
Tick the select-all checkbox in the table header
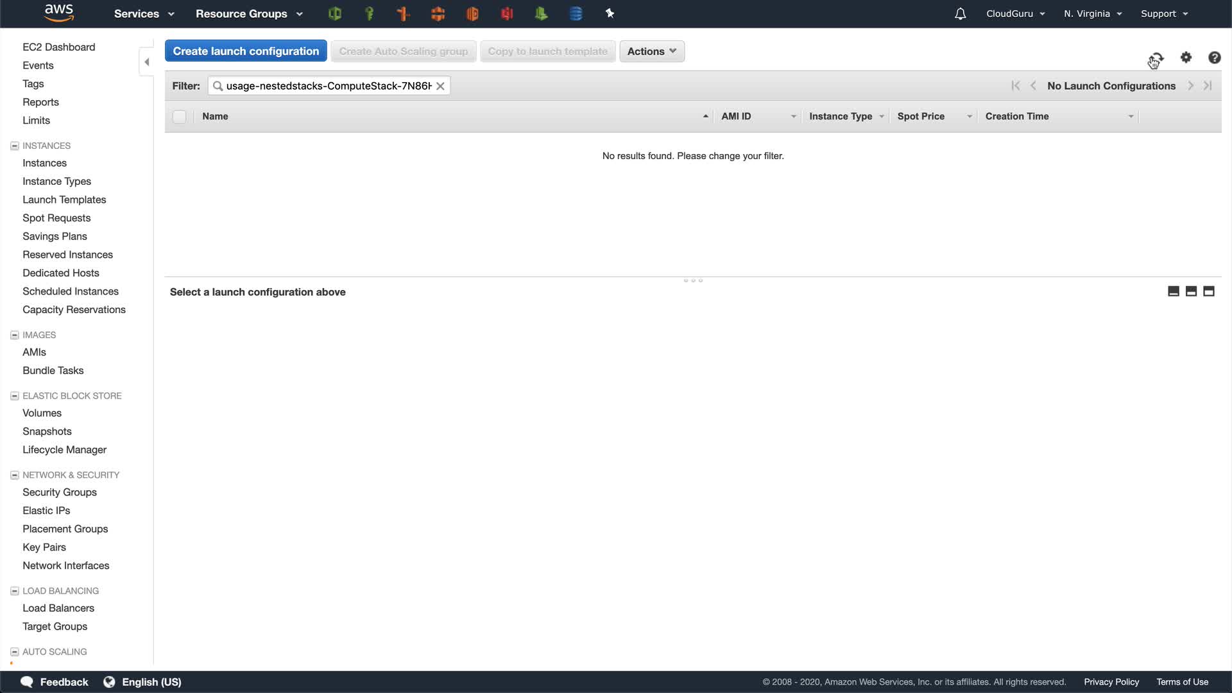point(180,117)
